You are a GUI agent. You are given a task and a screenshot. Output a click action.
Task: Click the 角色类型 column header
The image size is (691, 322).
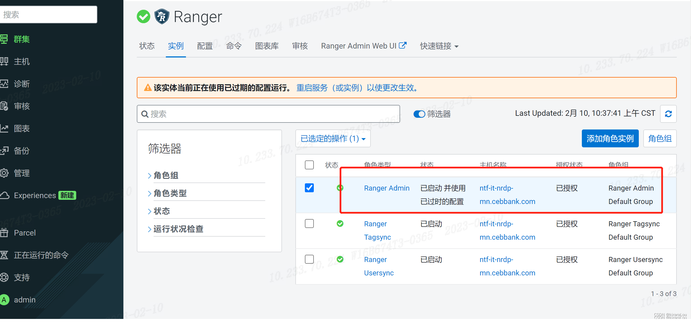pyautogui.click(x=377, y=165)
